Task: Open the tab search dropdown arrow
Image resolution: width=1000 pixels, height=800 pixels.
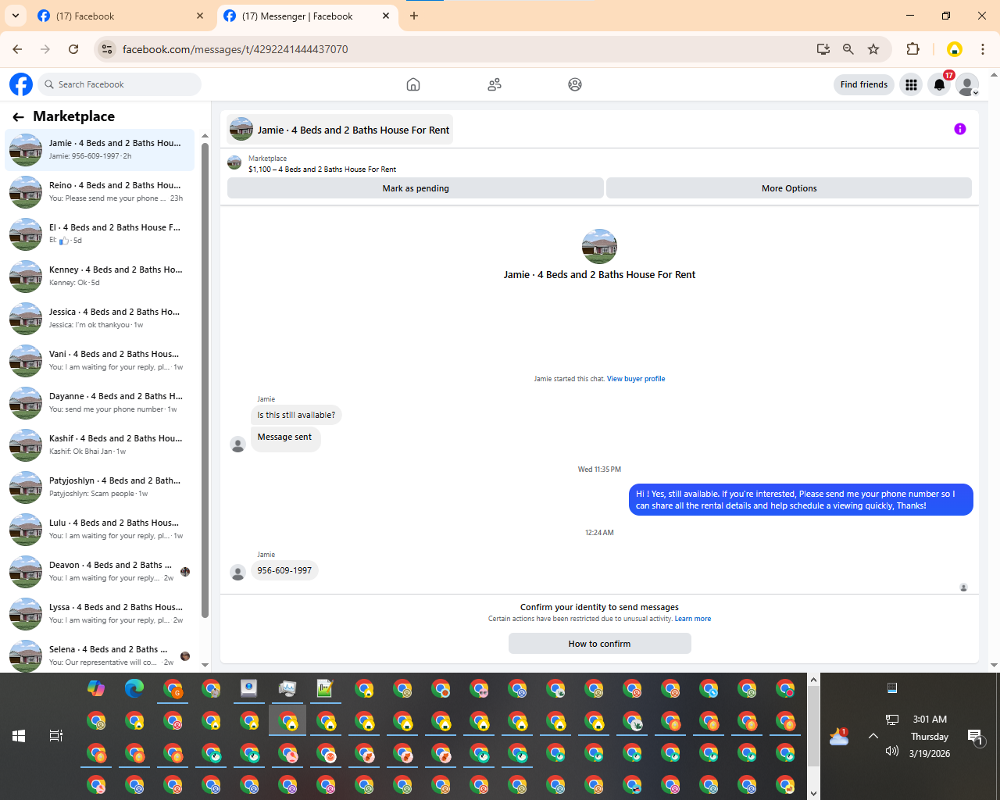Action: point(15,16)
